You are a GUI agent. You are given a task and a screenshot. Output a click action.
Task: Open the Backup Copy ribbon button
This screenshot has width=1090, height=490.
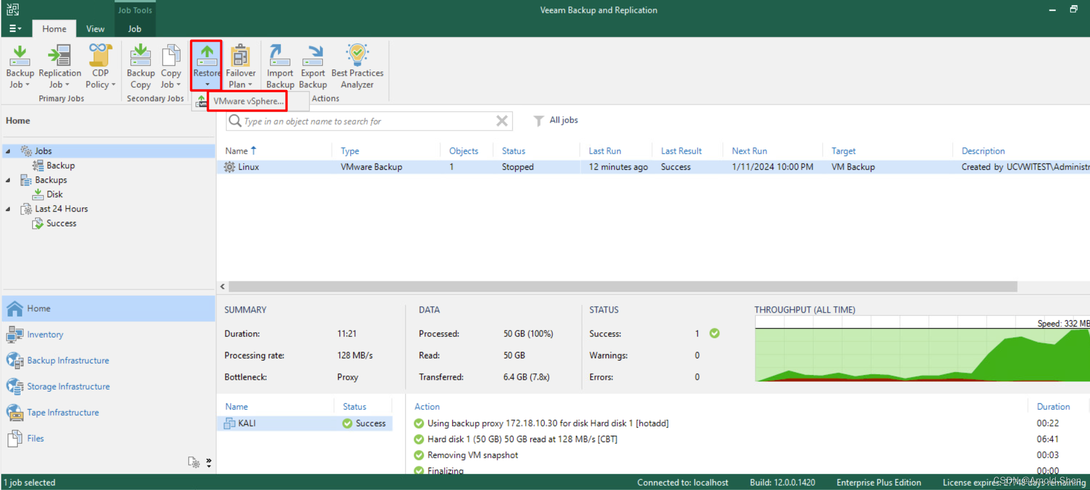click(x=141, y=66)
